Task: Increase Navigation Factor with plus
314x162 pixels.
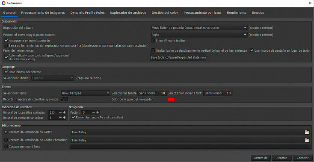Action: coord(98,112)
